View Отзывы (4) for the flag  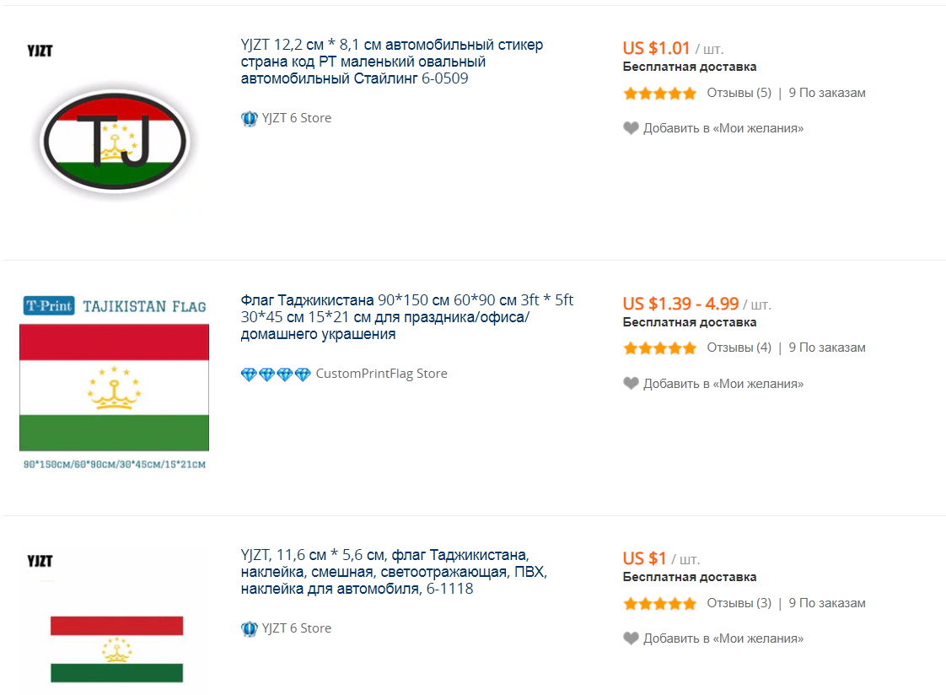[x=739, y=347]
